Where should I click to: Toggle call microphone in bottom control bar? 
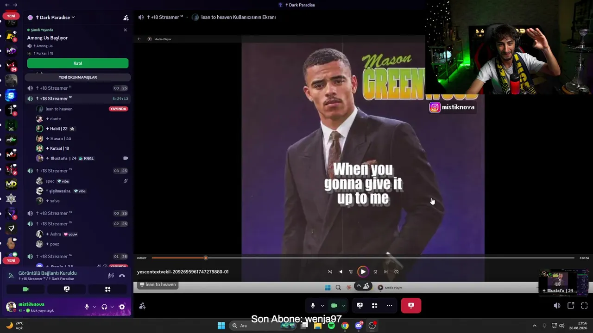click(x=313, y=306)
